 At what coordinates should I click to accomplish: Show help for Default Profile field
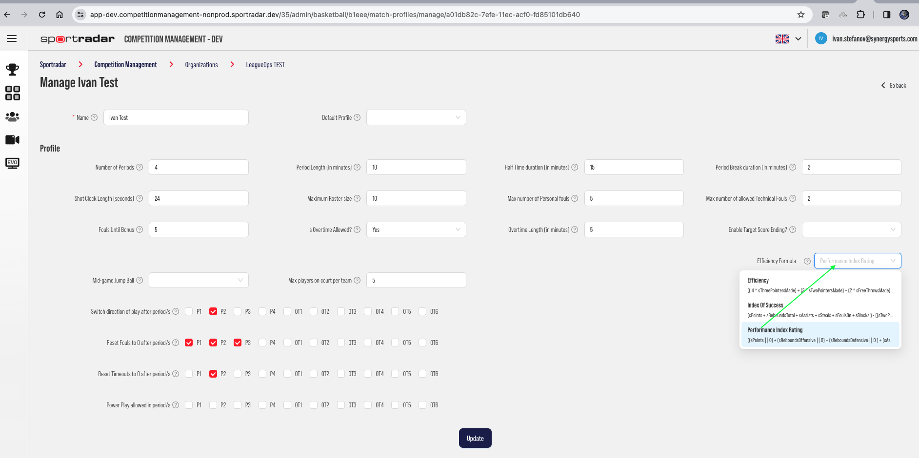(x=357, y=117)
